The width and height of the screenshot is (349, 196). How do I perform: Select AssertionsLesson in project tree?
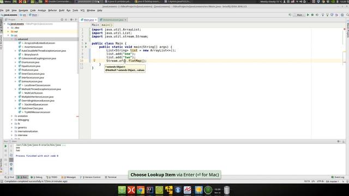(x=33, y=47)
